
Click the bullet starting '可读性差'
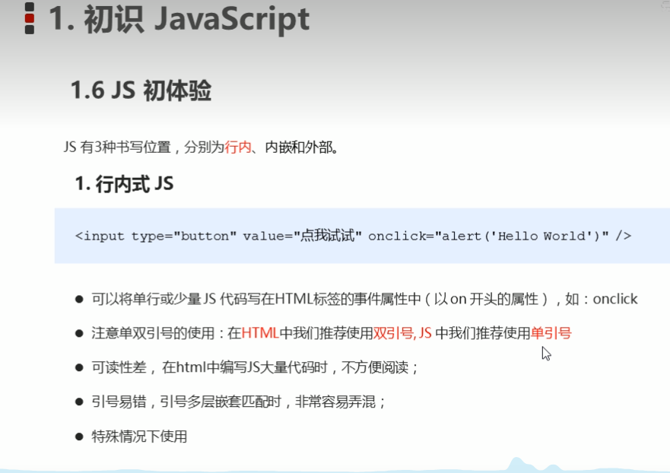coord(255,367)
